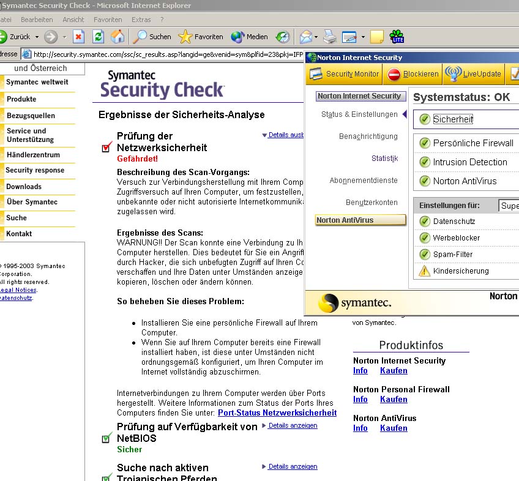Click the address bar URL field
Screen dimensions: 519x481
[162, 54]
